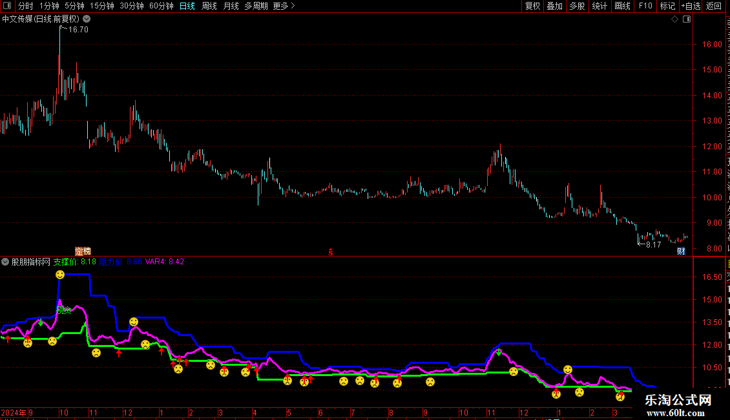
Task: Click the 定榜 marker on main chart
Action: coord(83,251)
